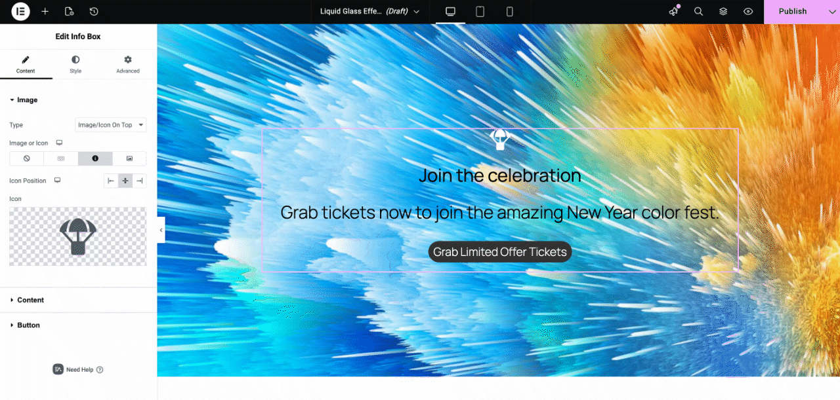
Task: Align icon position to the left
Action: 111,181
